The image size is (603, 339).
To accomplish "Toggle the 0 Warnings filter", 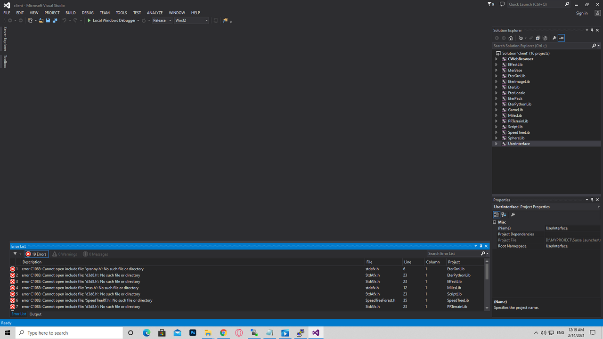I will (x=65, y=254).
